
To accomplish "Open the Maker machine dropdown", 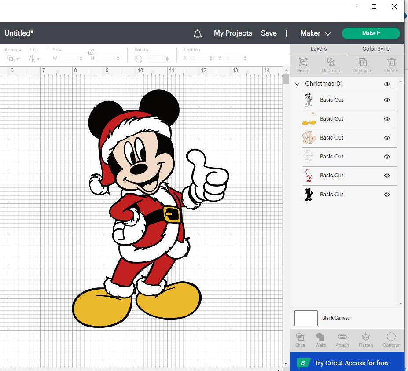I will pos(316,33).
